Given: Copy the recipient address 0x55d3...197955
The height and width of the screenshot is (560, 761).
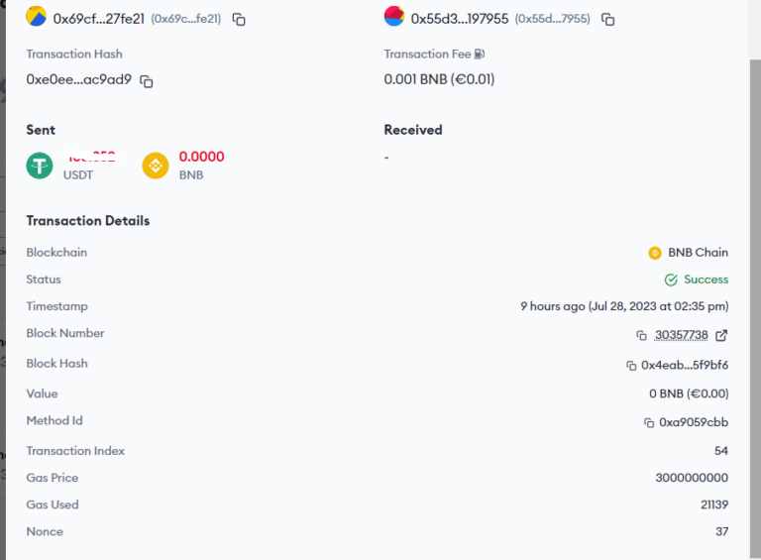Looking at the screenshot, I should 608,19.
